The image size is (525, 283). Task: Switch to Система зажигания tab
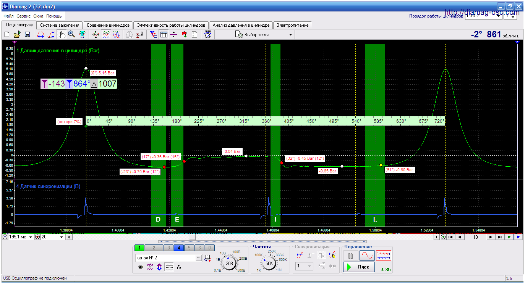(60, 25)
